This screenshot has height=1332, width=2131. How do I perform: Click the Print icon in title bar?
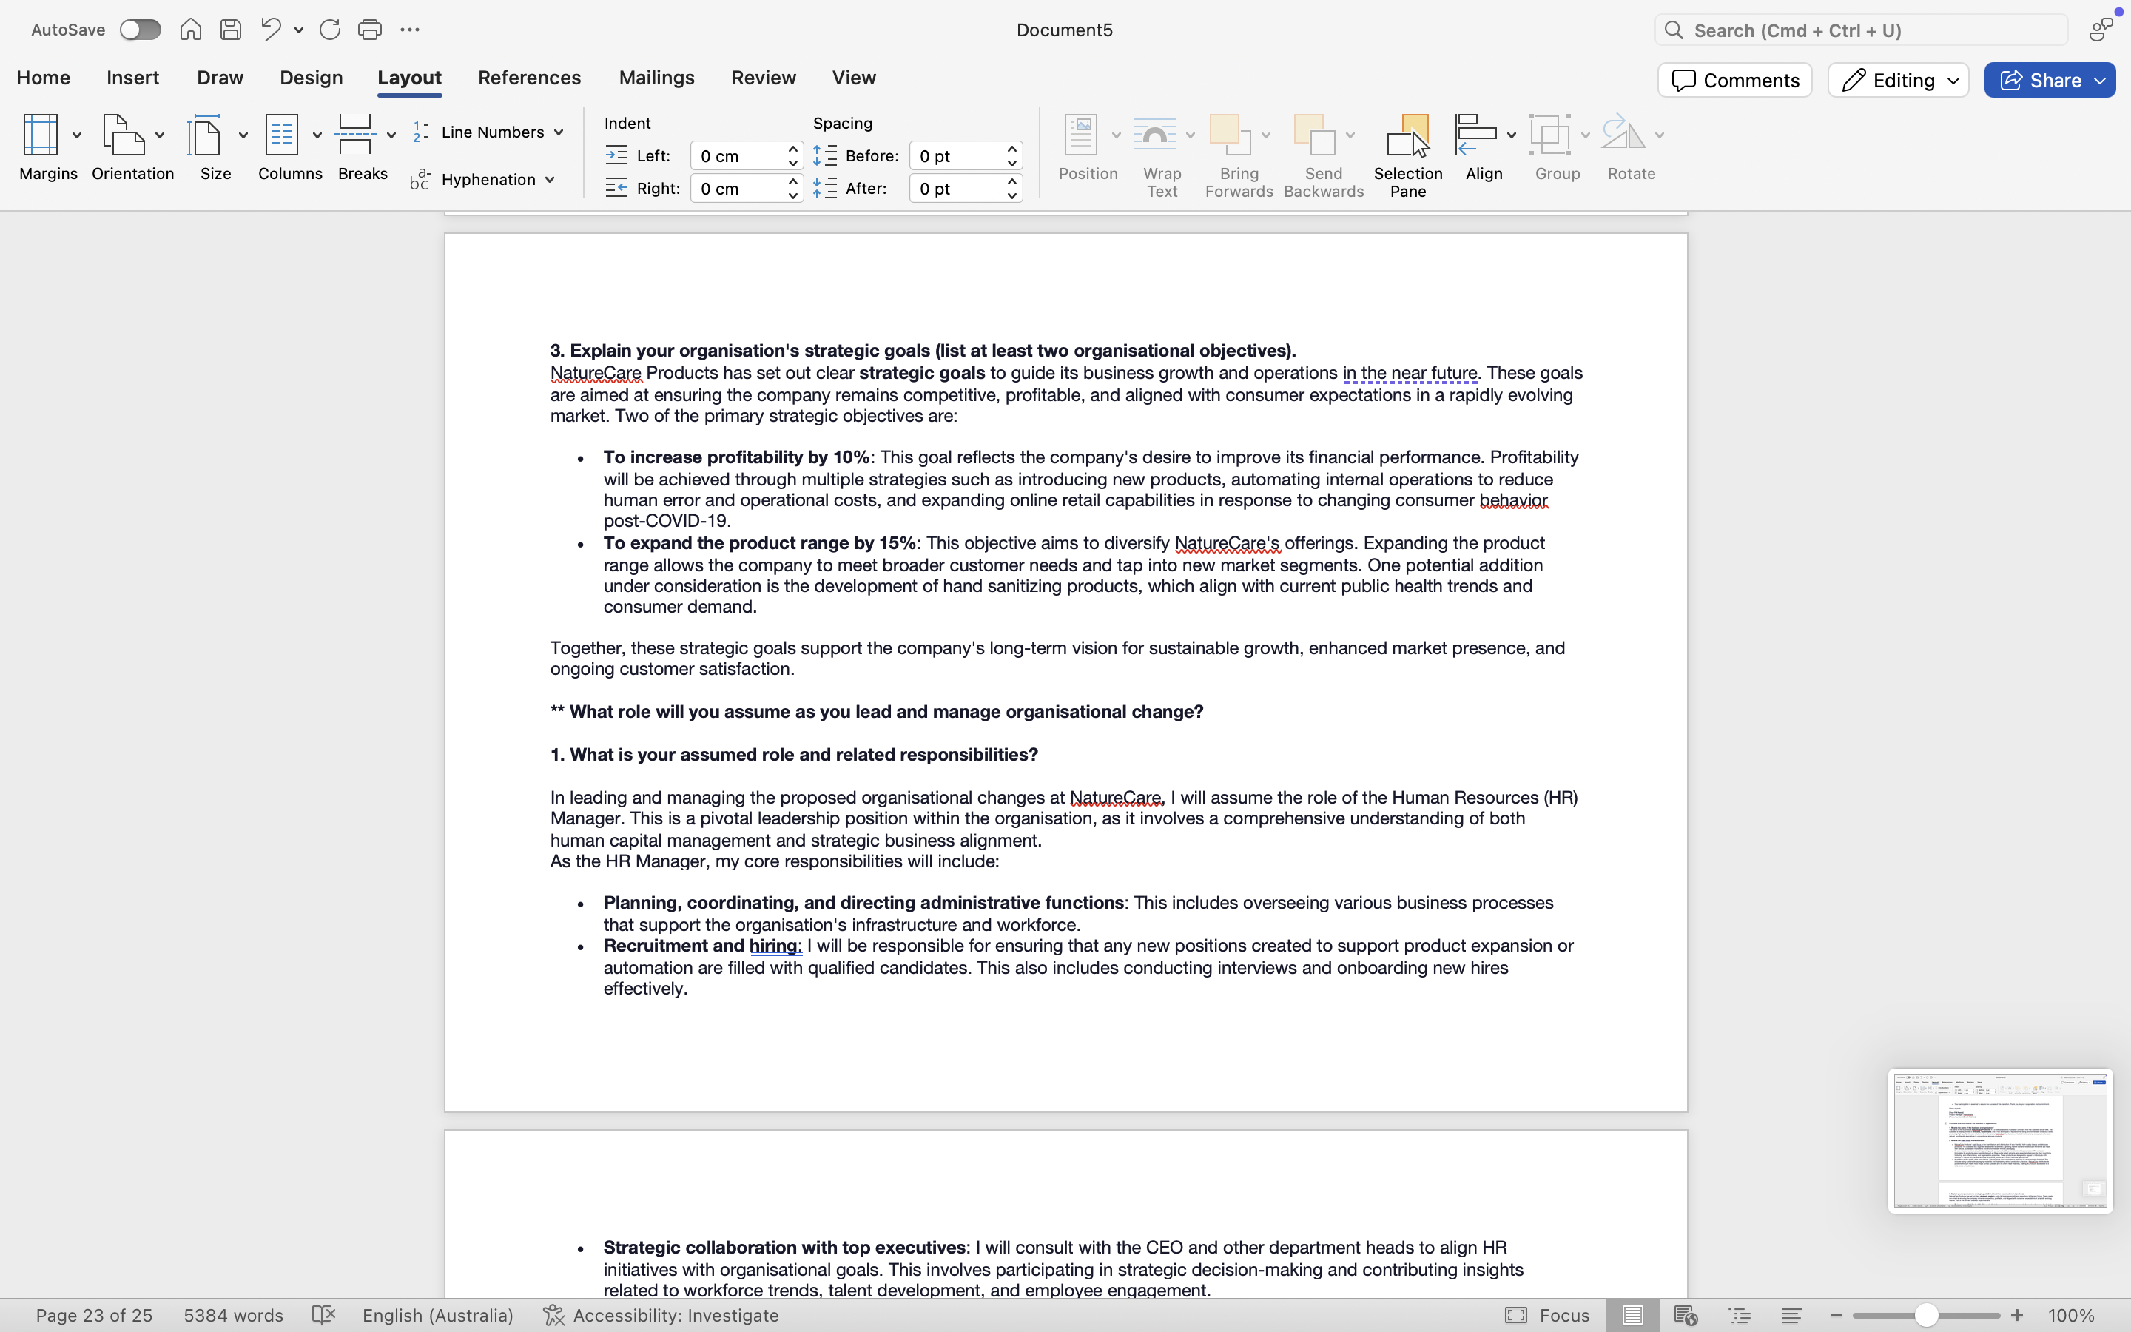[370, 30]
